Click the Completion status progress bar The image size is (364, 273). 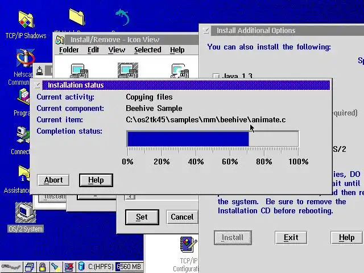click(x=212, y=139)
